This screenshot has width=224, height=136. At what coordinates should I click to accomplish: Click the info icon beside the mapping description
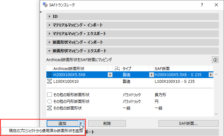[215, 60]
